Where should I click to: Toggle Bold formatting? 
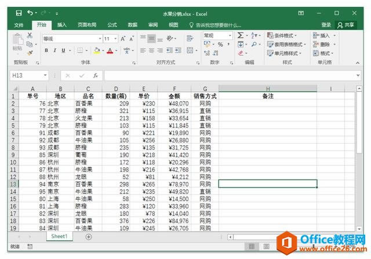tap(46, 50)
